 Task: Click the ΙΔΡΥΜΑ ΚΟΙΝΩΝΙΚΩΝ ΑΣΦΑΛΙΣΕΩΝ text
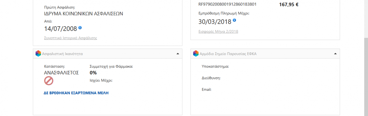(x=84, y=13)
